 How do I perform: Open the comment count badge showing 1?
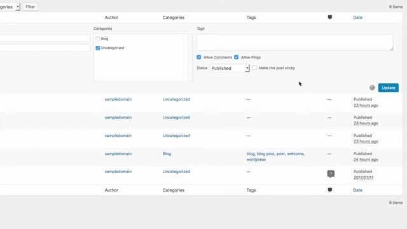[331, 174]
